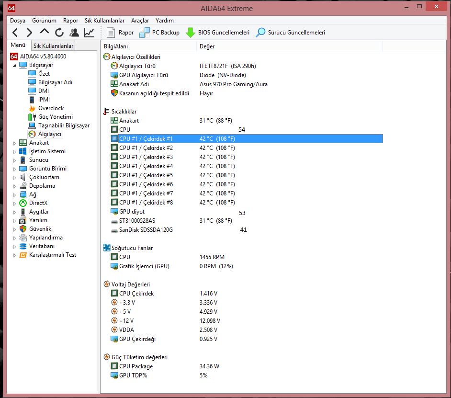Expand the Görüntü Birimi tree node

click(14, 169)
